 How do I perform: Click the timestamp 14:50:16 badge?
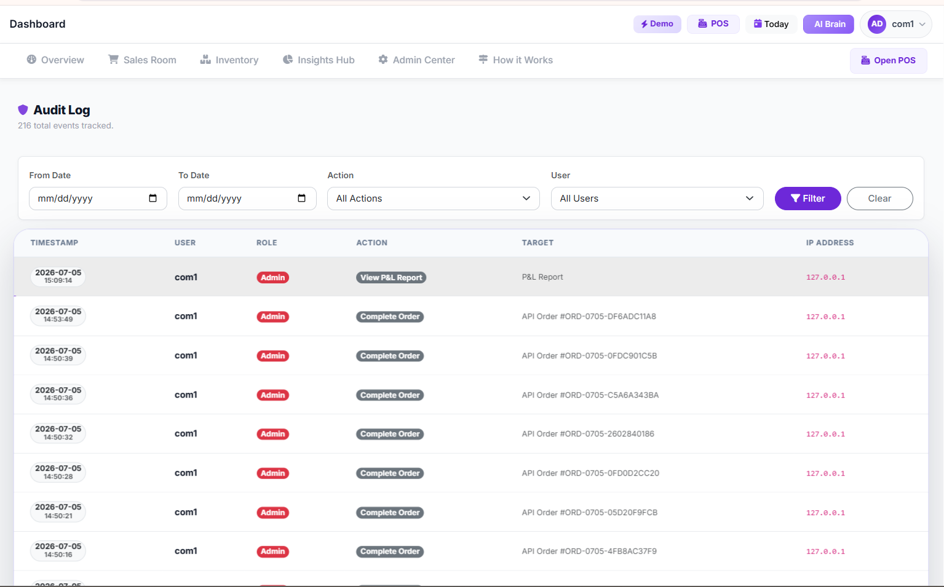[x=58, y=550]
